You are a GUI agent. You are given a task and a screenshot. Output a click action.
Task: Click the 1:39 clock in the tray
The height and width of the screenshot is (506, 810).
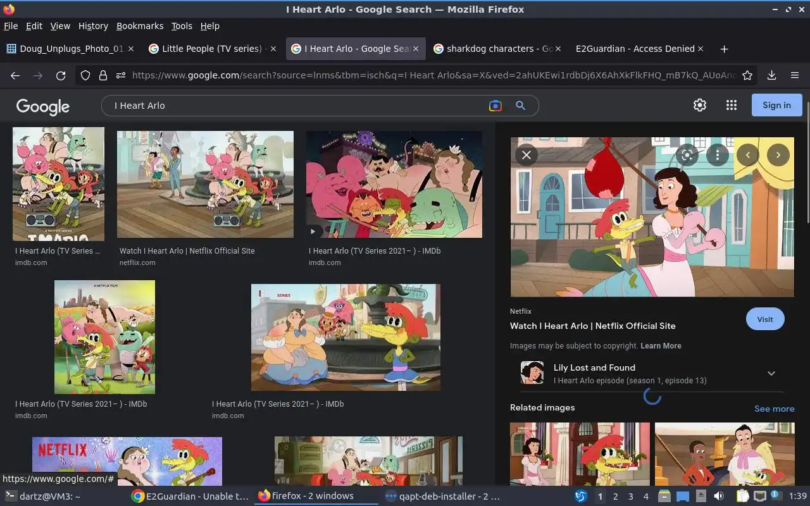(x=798, y=496)
